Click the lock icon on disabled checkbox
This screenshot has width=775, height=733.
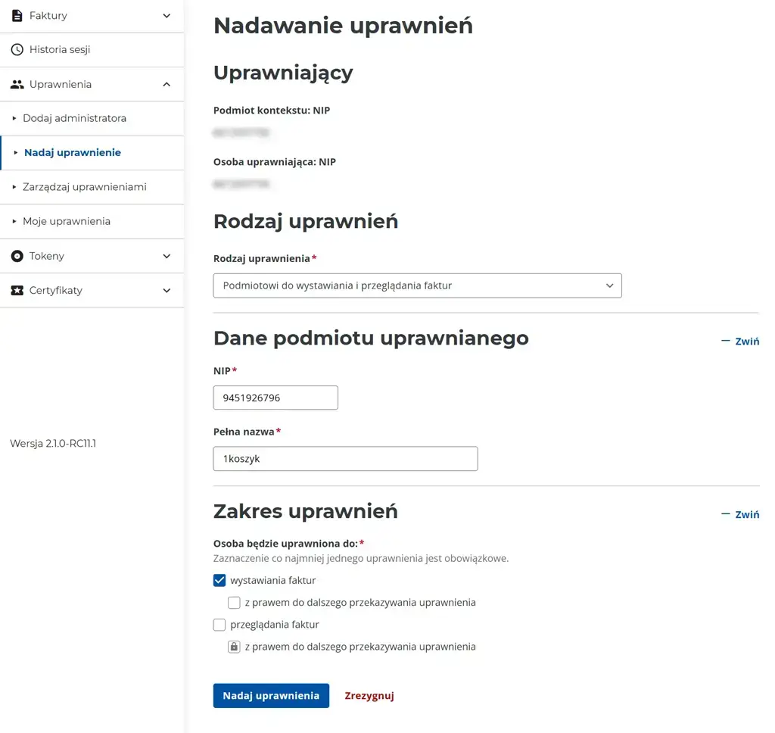tap(234, 646)
